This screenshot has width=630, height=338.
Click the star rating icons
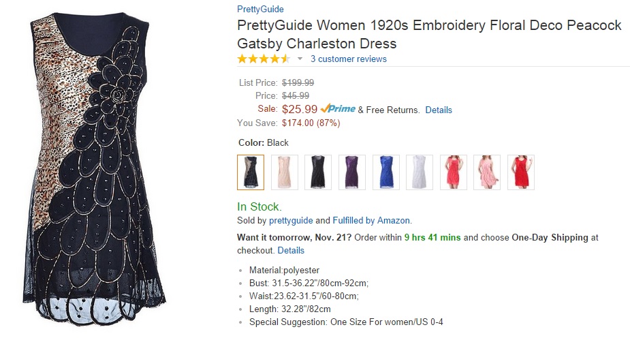(264, 59)
